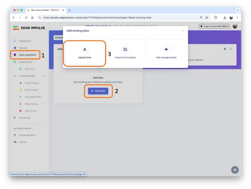This screenshot has width=251, height=189.
Task: Reload the page in browser
Action: click(26, 17)
